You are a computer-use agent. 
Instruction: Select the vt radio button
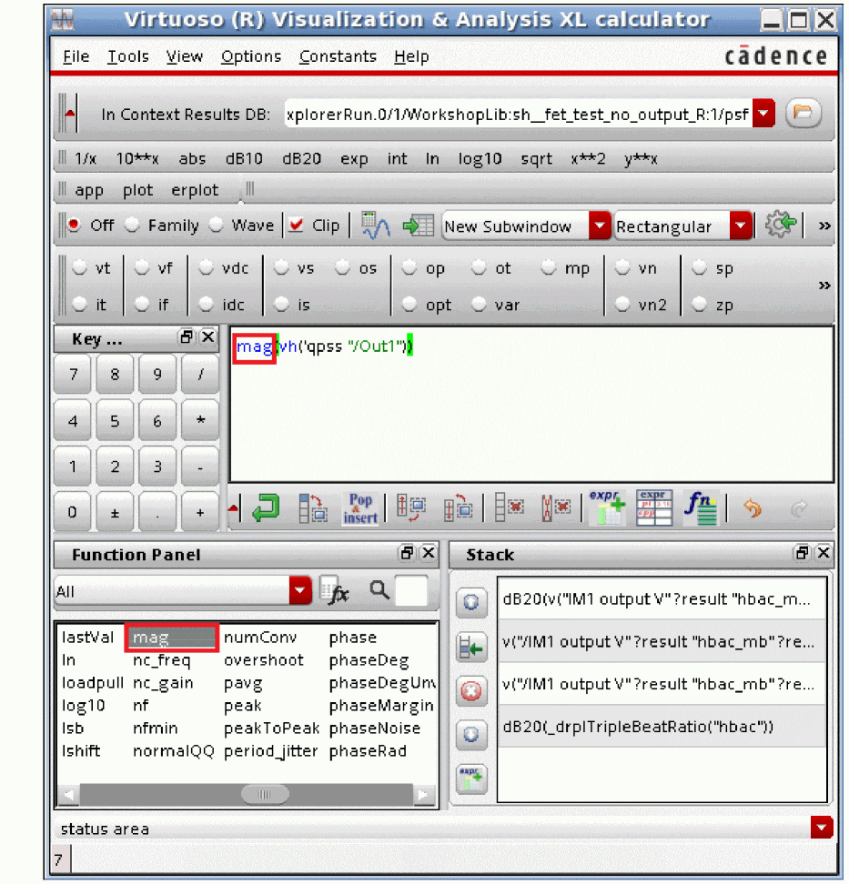[79, 267]
